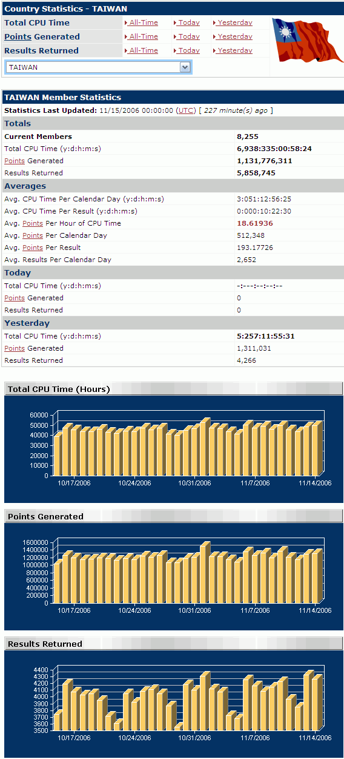Open Yesterday link for Points Generated

233,36
